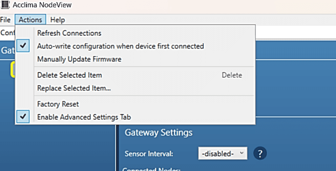Disable the Enable Advanced Settings Tab option
Image resolution: width=336 pixels, height=171 pixels.
[84, 117]
